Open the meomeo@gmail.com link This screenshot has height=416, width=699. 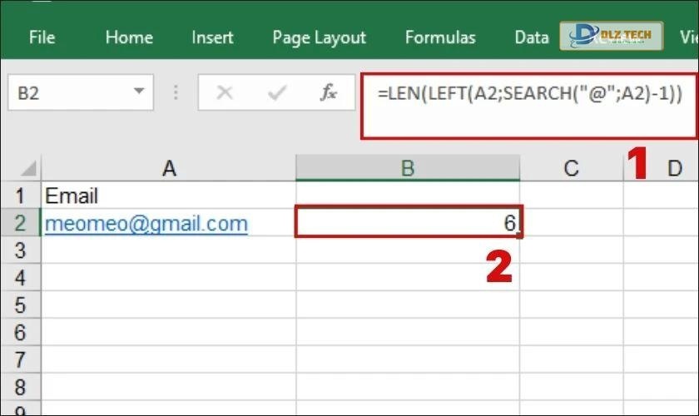pyautogui.click(x=146, y=223)
